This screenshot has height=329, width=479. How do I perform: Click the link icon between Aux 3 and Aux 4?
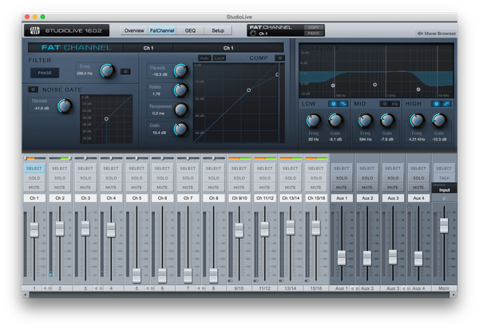point(406,288)
